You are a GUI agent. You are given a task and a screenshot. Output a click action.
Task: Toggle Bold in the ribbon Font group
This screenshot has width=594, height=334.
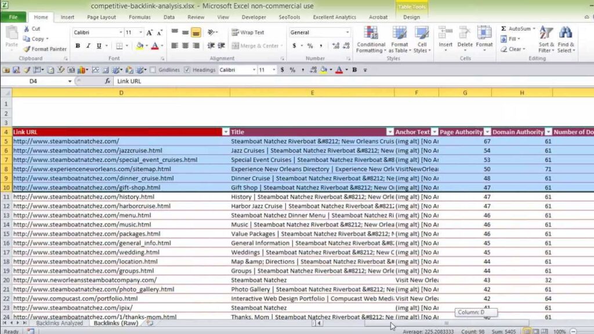[78, 46]
